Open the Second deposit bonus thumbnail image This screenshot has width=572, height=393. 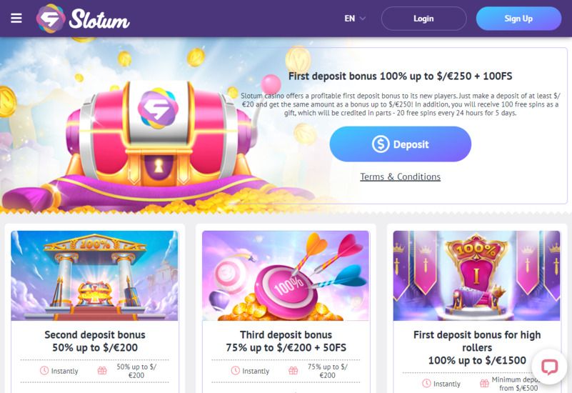(x=94, y=275)
